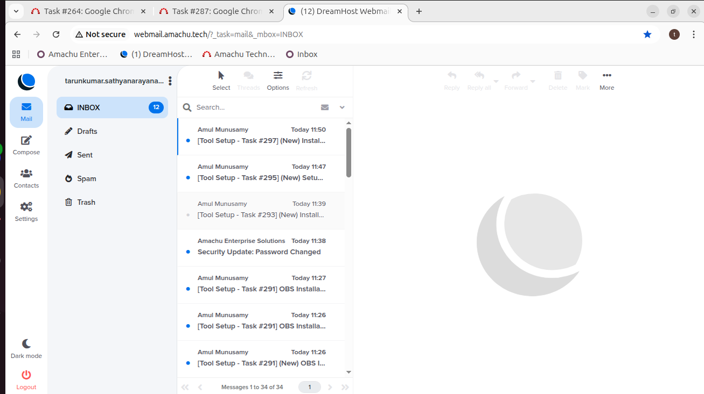704x394 pixels.
Task: Open Chrome tab search dropdown arrow
Action: point(16,11)
